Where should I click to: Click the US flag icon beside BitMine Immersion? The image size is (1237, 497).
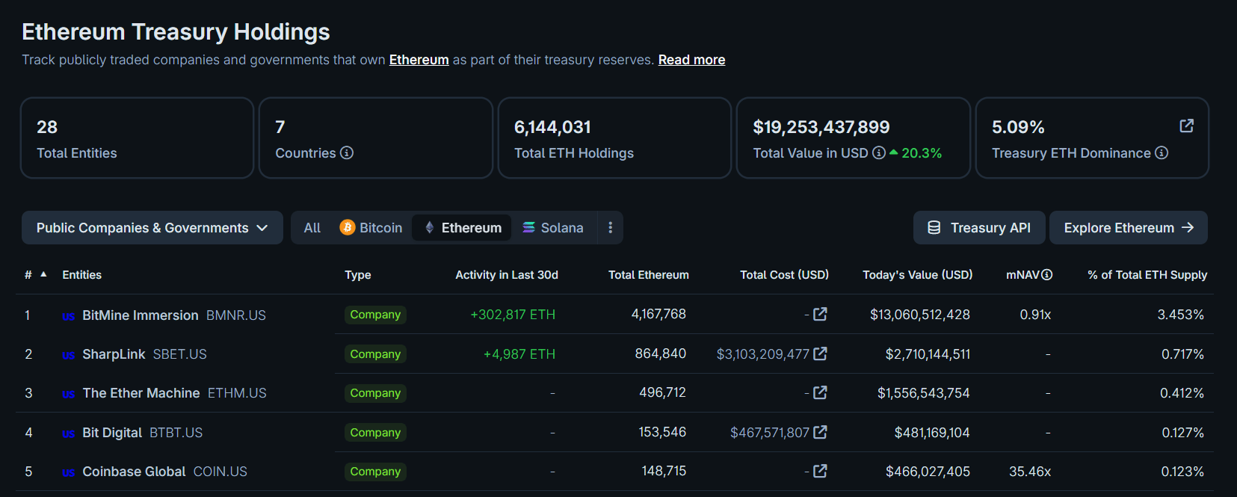pos(68,316)
